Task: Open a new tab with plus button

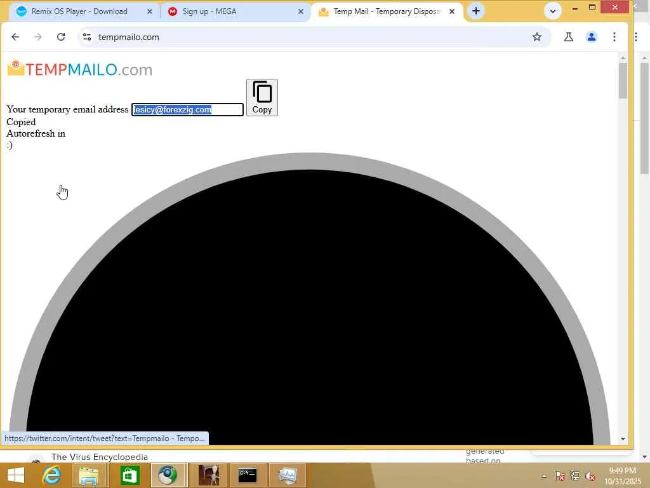Action: point(476,11)
